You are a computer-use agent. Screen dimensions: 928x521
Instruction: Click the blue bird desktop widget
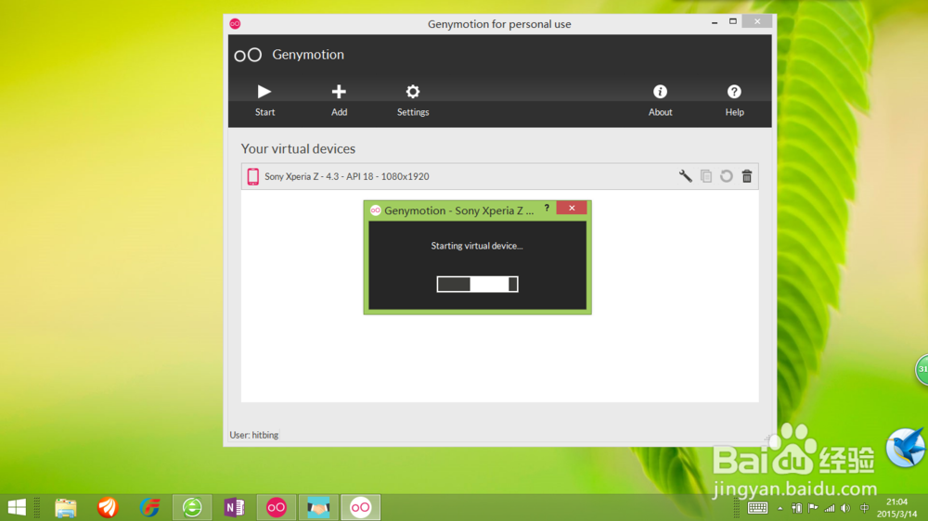click(x=906, y=447)
